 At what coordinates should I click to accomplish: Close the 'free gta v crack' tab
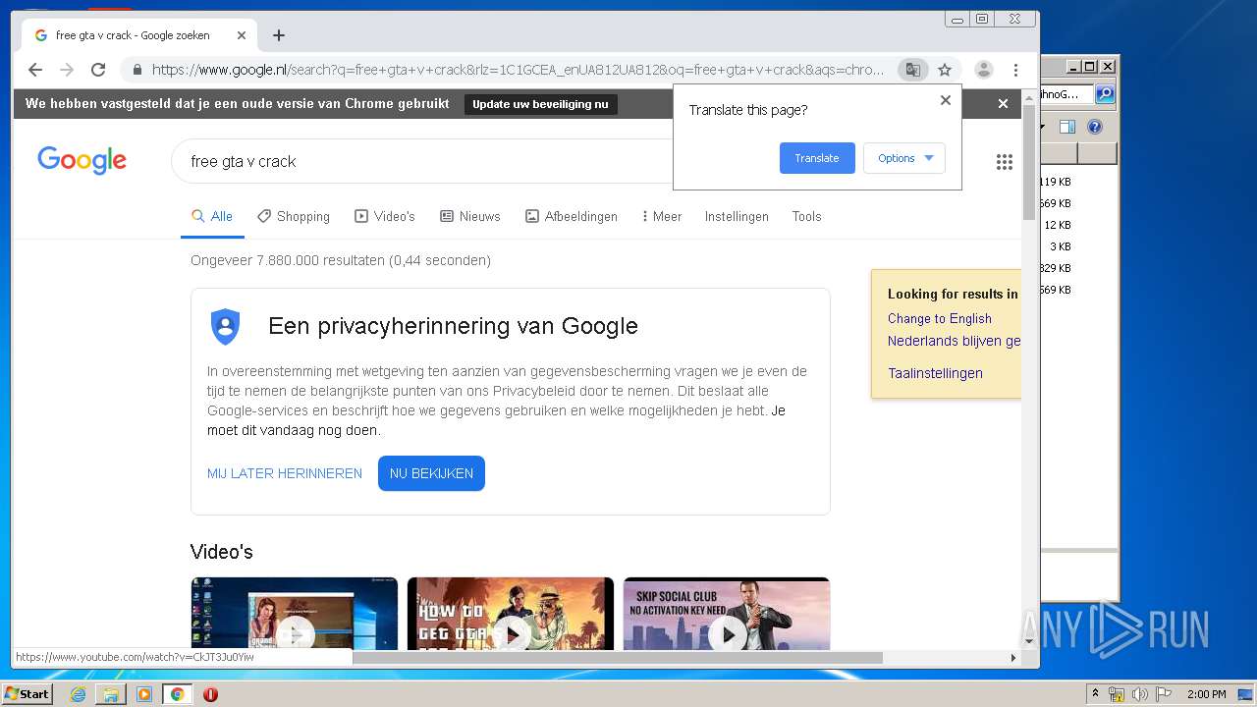242,35
